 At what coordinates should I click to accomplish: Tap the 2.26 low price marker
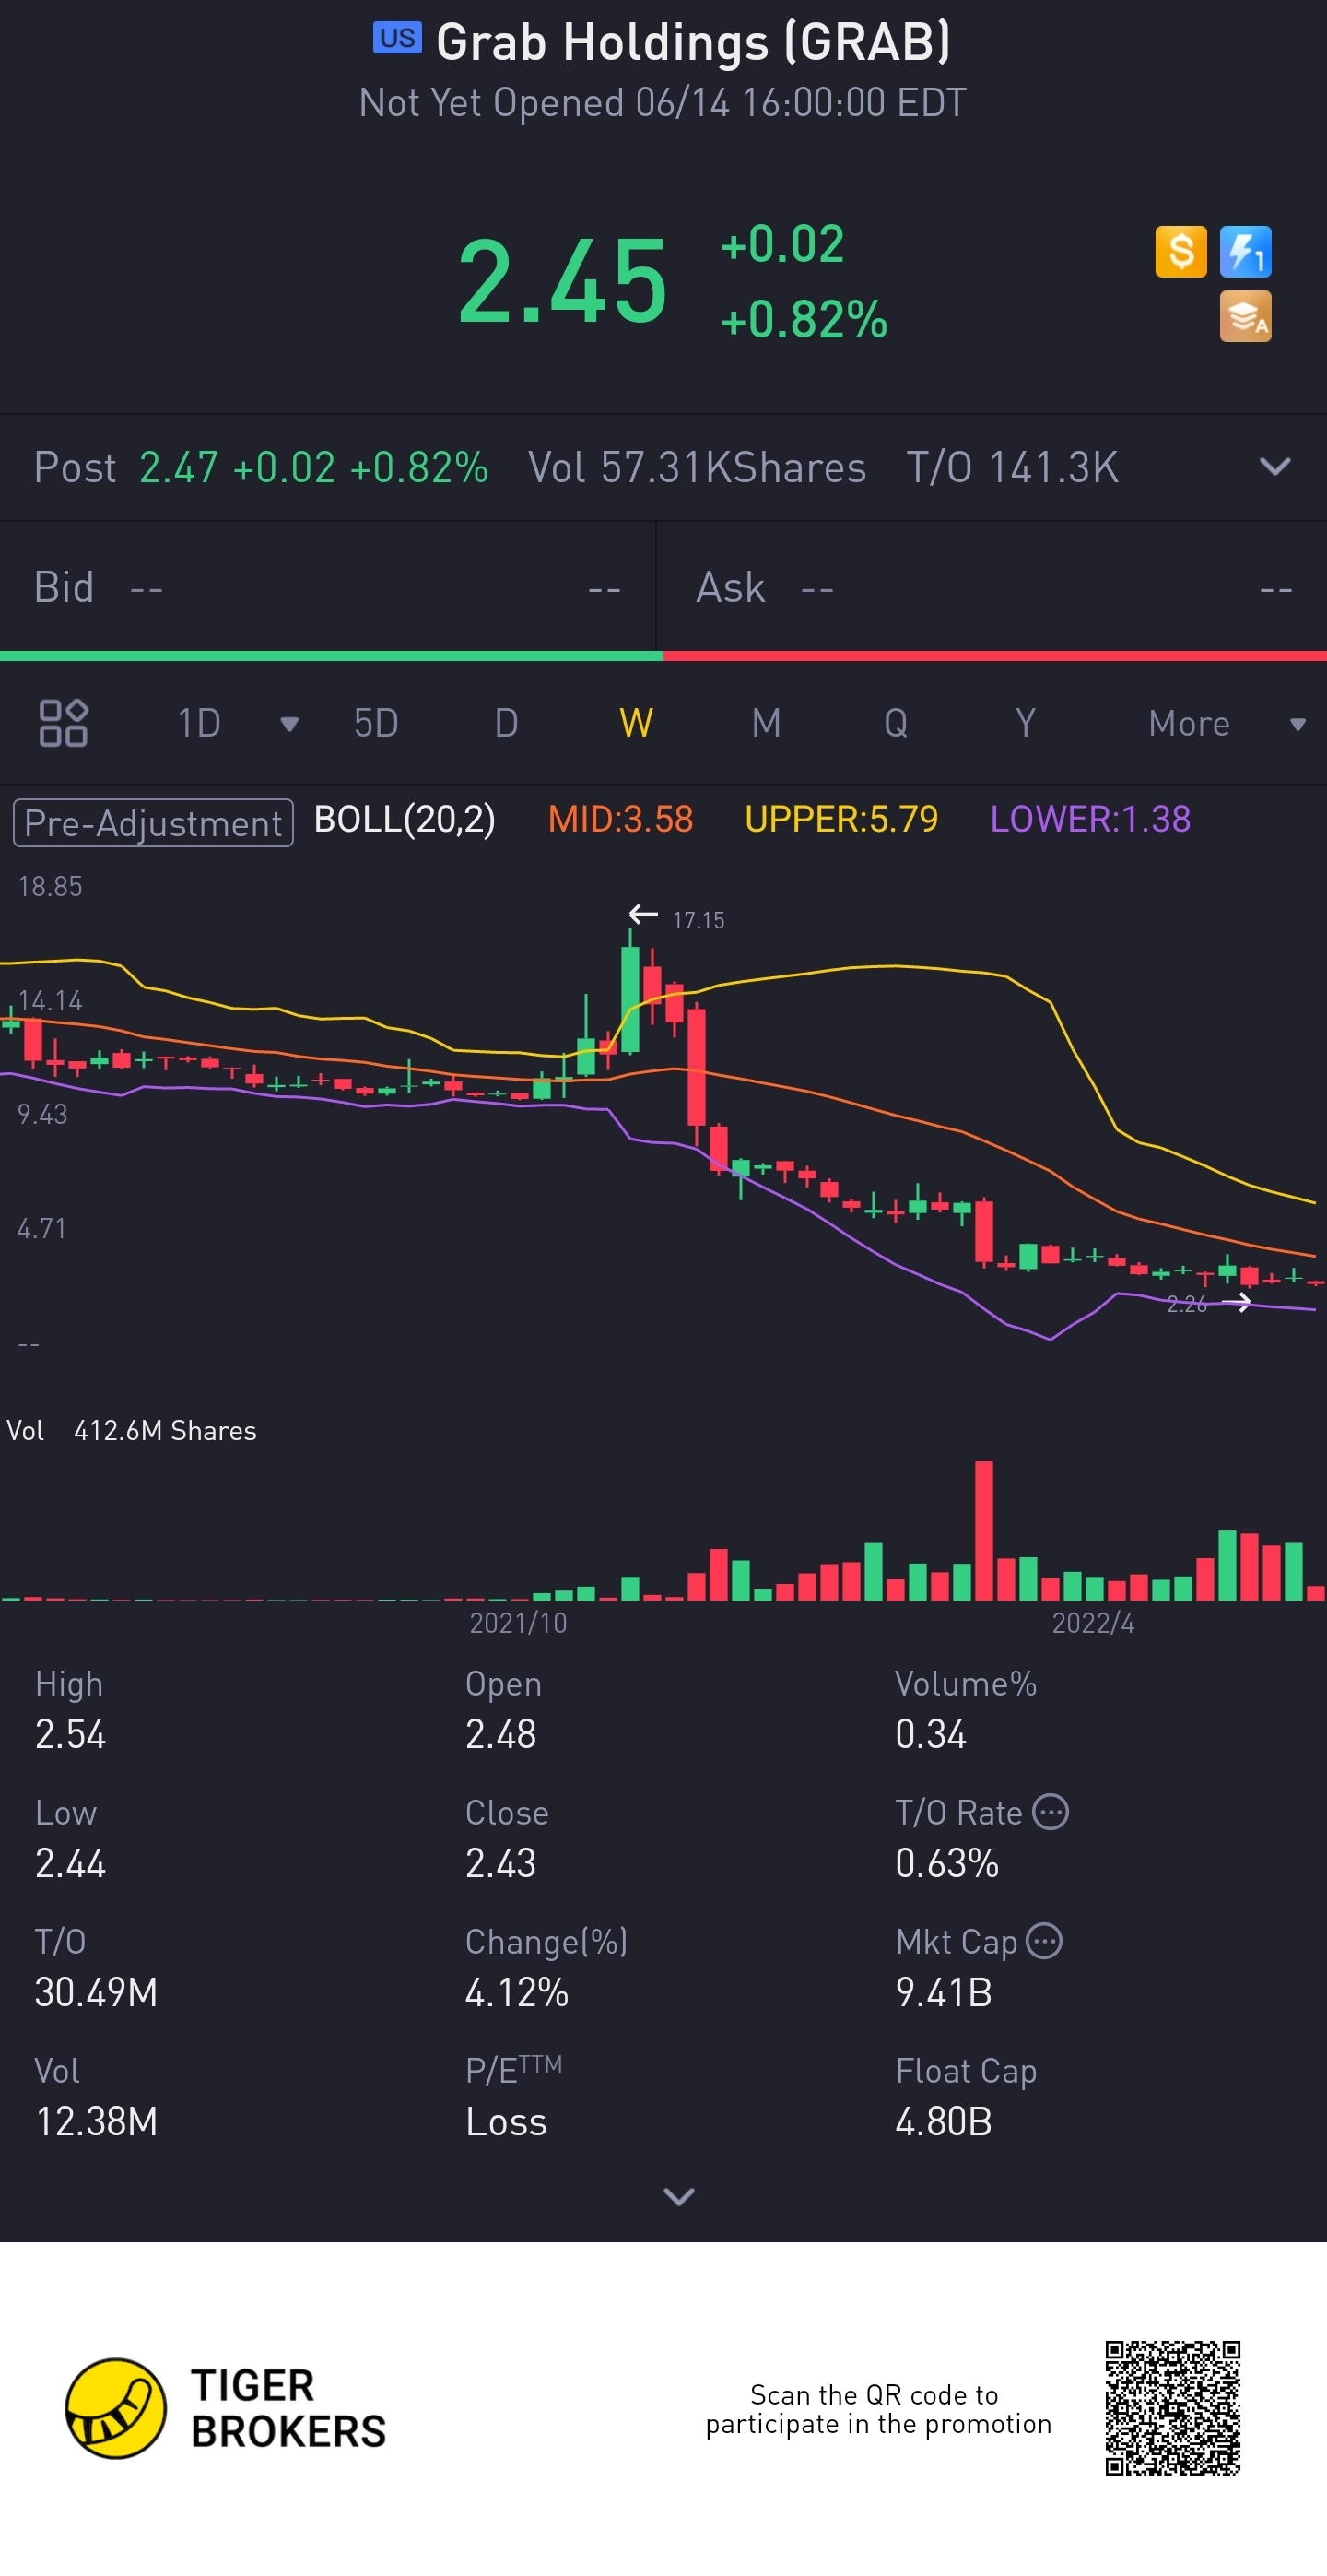[x=1186, y=1304]
